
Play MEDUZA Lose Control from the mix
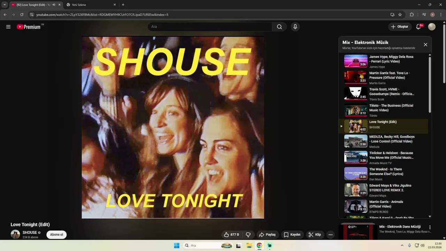(383, 142)
